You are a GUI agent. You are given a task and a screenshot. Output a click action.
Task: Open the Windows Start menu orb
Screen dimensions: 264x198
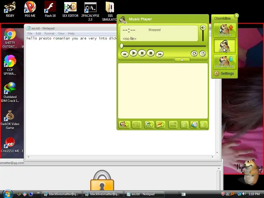coord(7,194)
